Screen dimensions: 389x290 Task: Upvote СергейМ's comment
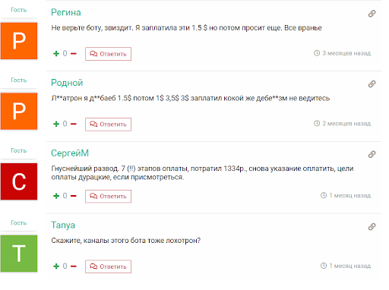56,196
